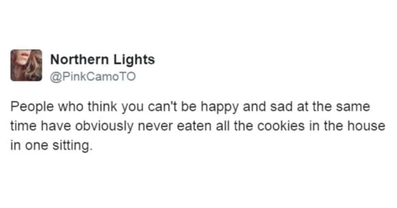Screen dimensions: 397x208
Task: Click the Northern Lights profile avatar
Action: coord(26,65)
